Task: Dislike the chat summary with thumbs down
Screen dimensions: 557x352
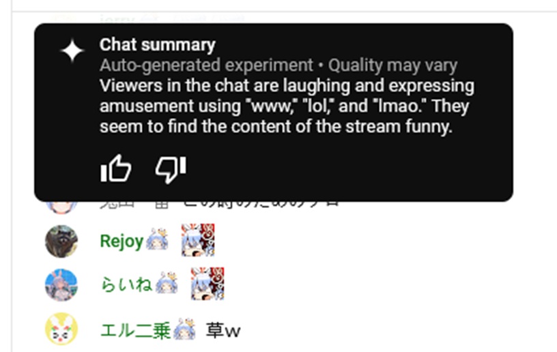Action: (171, 170)
